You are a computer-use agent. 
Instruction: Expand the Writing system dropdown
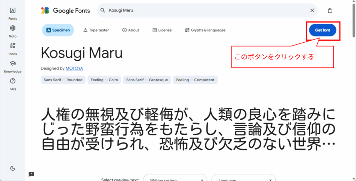[x=176, y=179]
